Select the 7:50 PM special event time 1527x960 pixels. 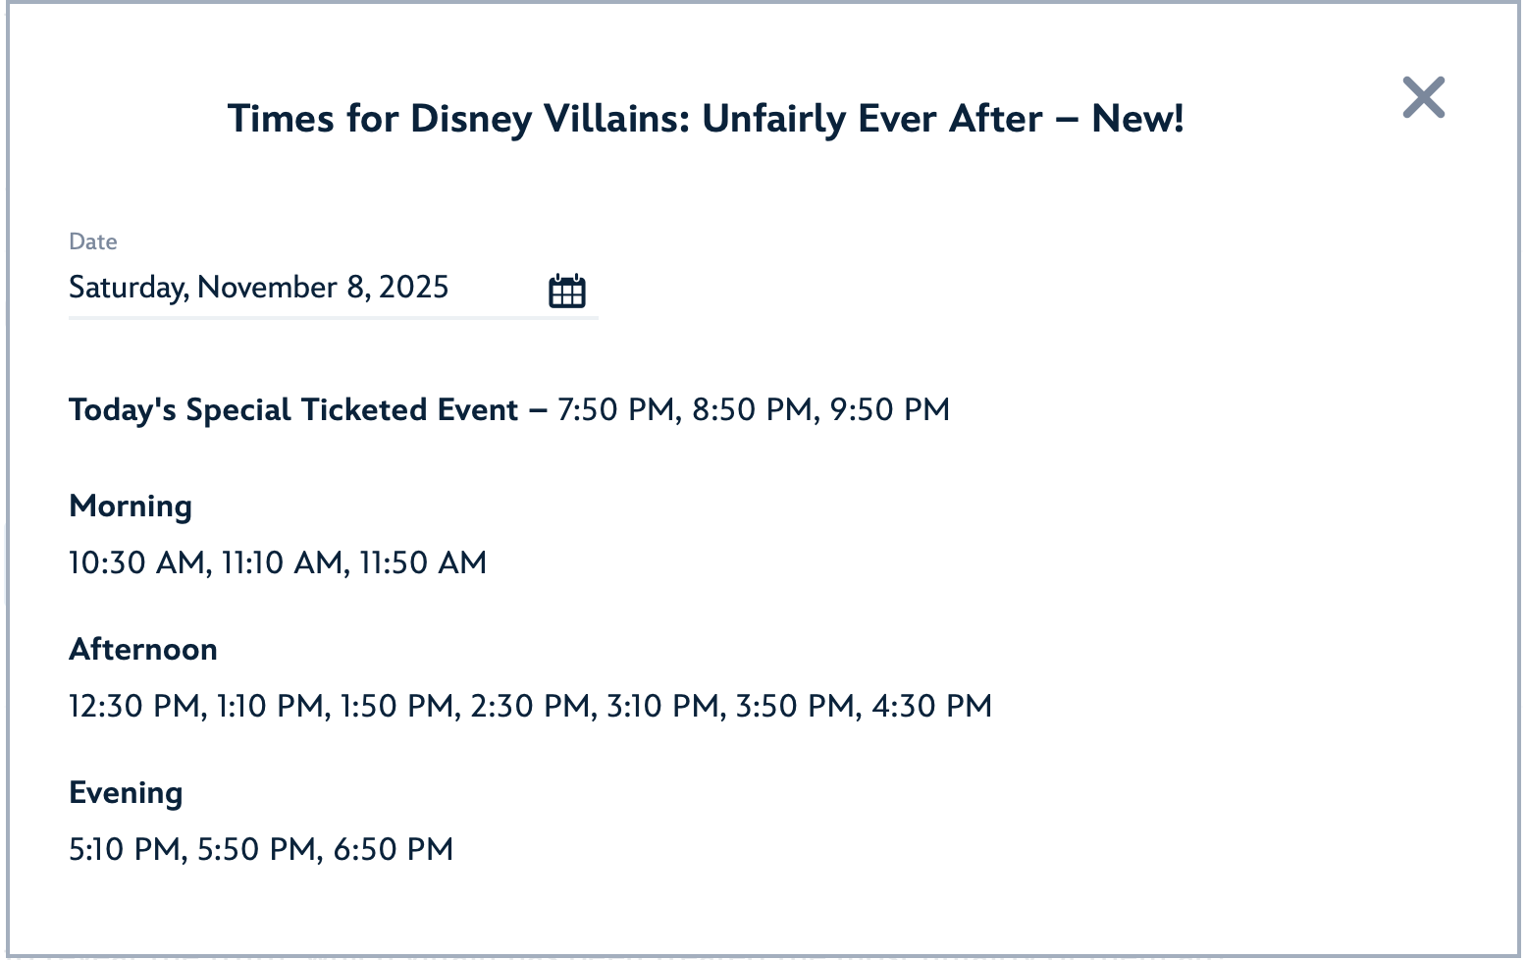click(617, 409)
